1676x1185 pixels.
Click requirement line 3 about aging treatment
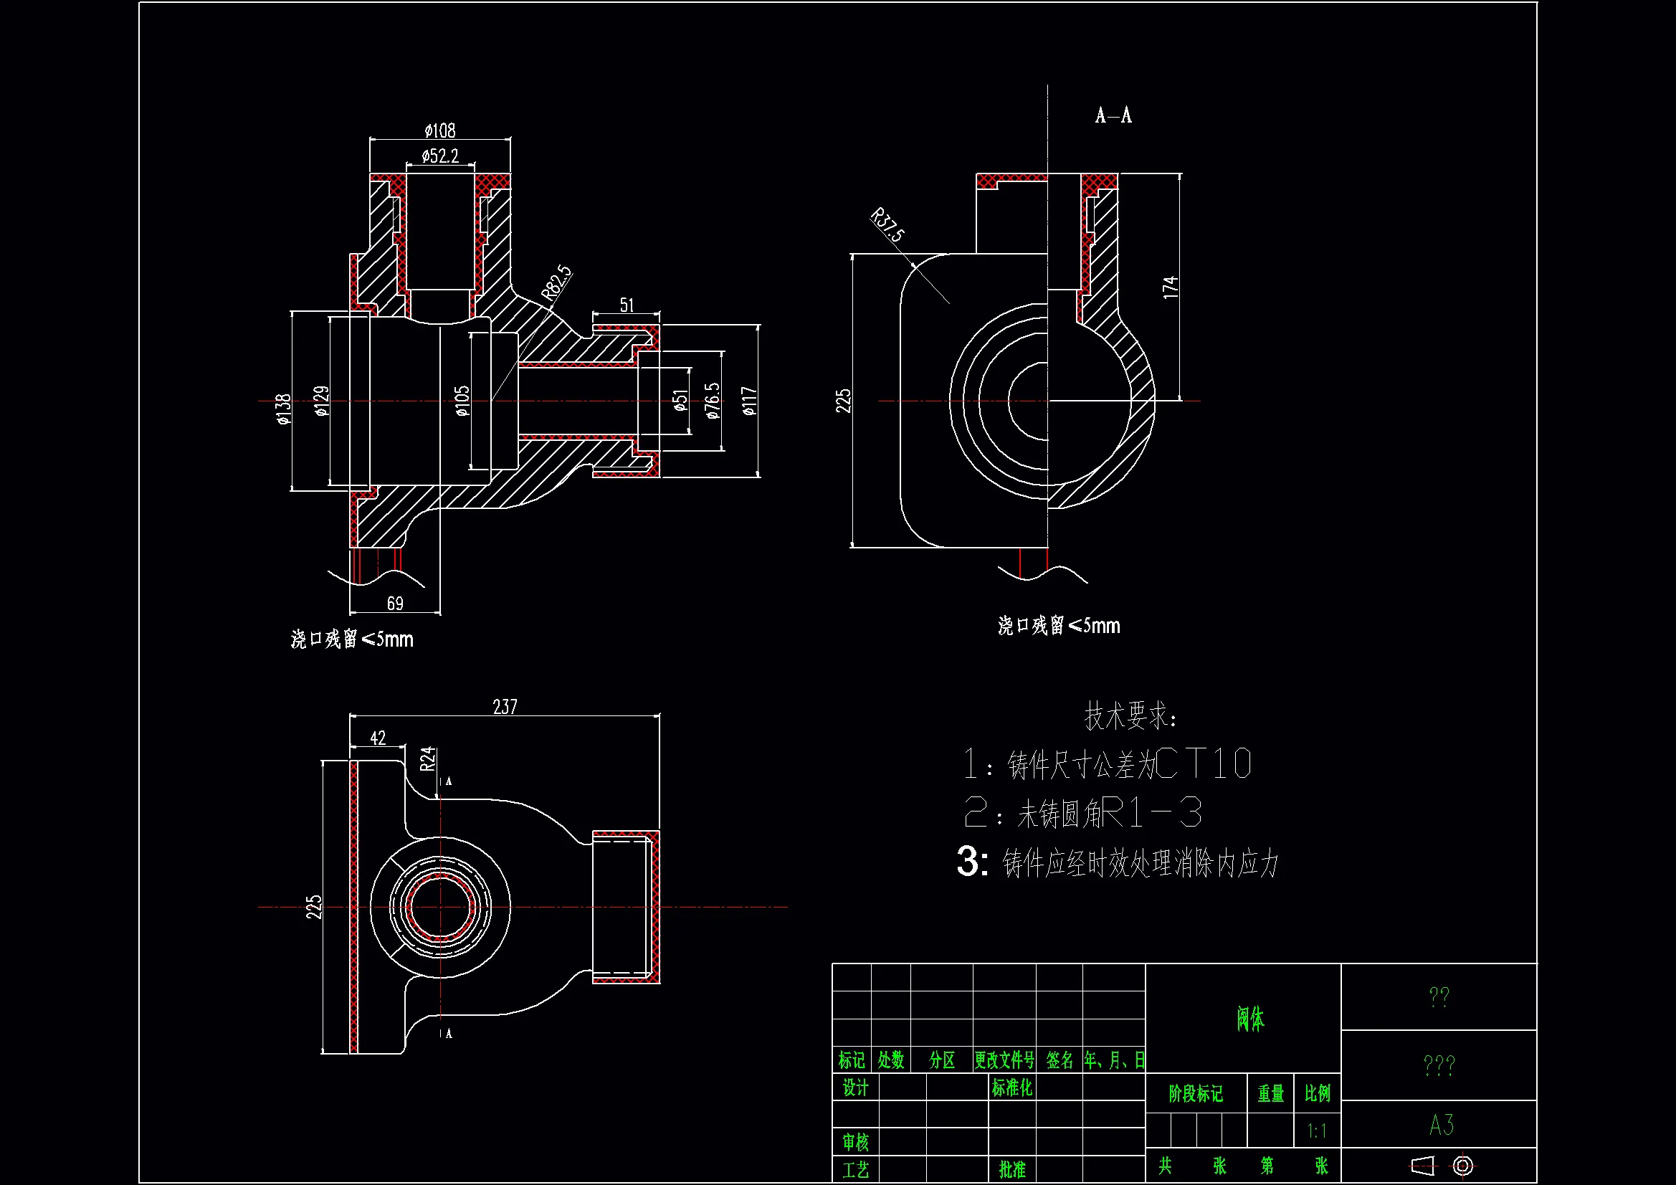coord(1118,863)
